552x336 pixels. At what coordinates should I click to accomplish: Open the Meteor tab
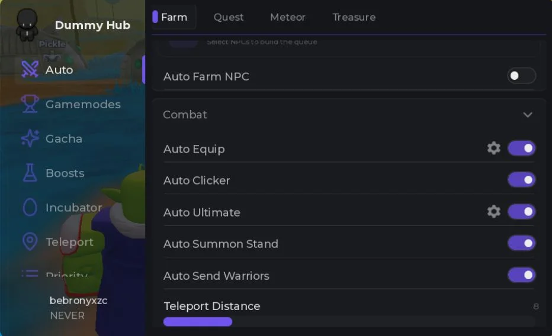pos(288,17)
